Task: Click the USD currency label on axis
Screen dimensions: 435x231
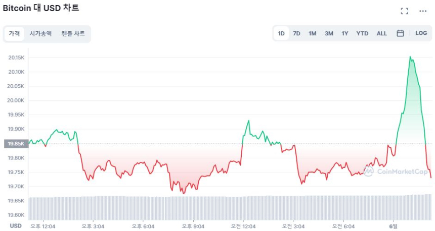Action: [16, 226]
